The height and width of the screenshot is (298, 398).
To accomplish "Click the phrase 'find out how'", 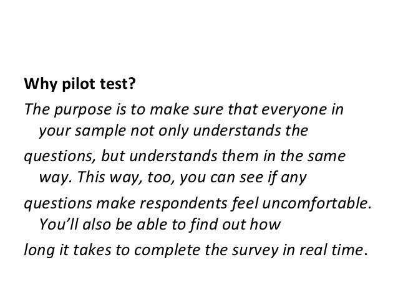I will coord(236,225).
